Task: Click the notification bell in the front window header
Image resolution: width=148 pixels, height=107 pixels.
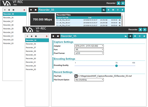Action: pos(140,30)
